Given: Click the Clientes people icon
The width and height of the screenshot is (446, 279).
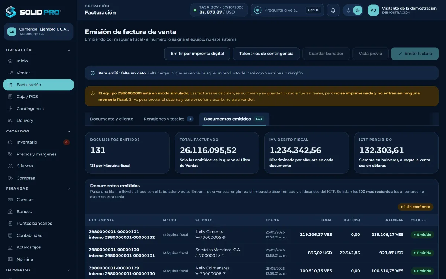Looking at the screenshot, I should coord(10,166).
